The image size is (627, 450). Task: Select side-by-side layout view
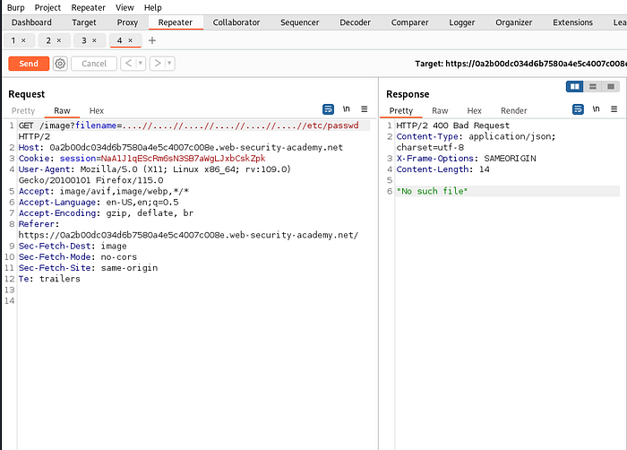tap(575, 86)
